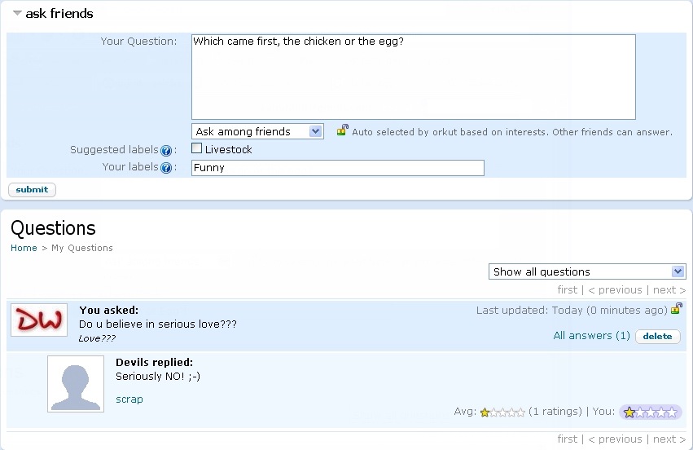Screen dimensions: 693x450
Task: Open the All answers (1) link
Action: coord(591,335)
